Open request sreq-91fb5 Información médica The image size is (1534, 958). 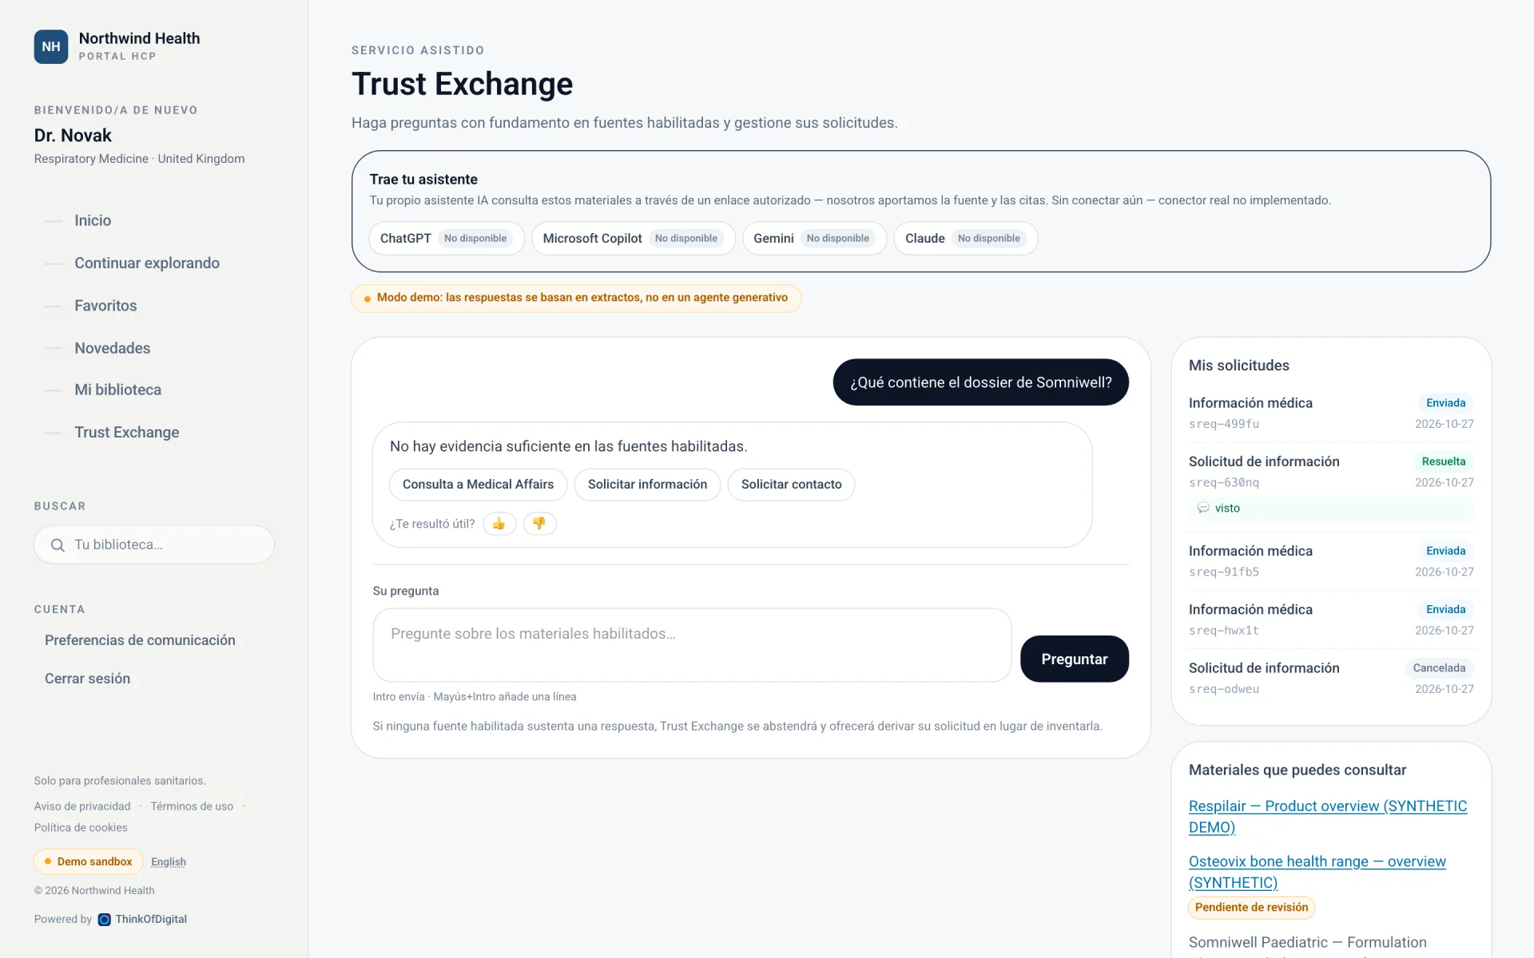tap(1331, 560)
